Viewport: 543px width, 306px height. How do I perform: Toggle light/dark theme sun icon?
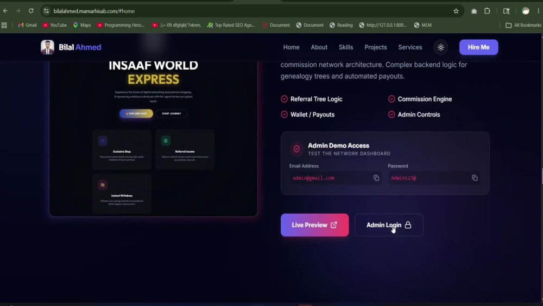coord(440,47)
